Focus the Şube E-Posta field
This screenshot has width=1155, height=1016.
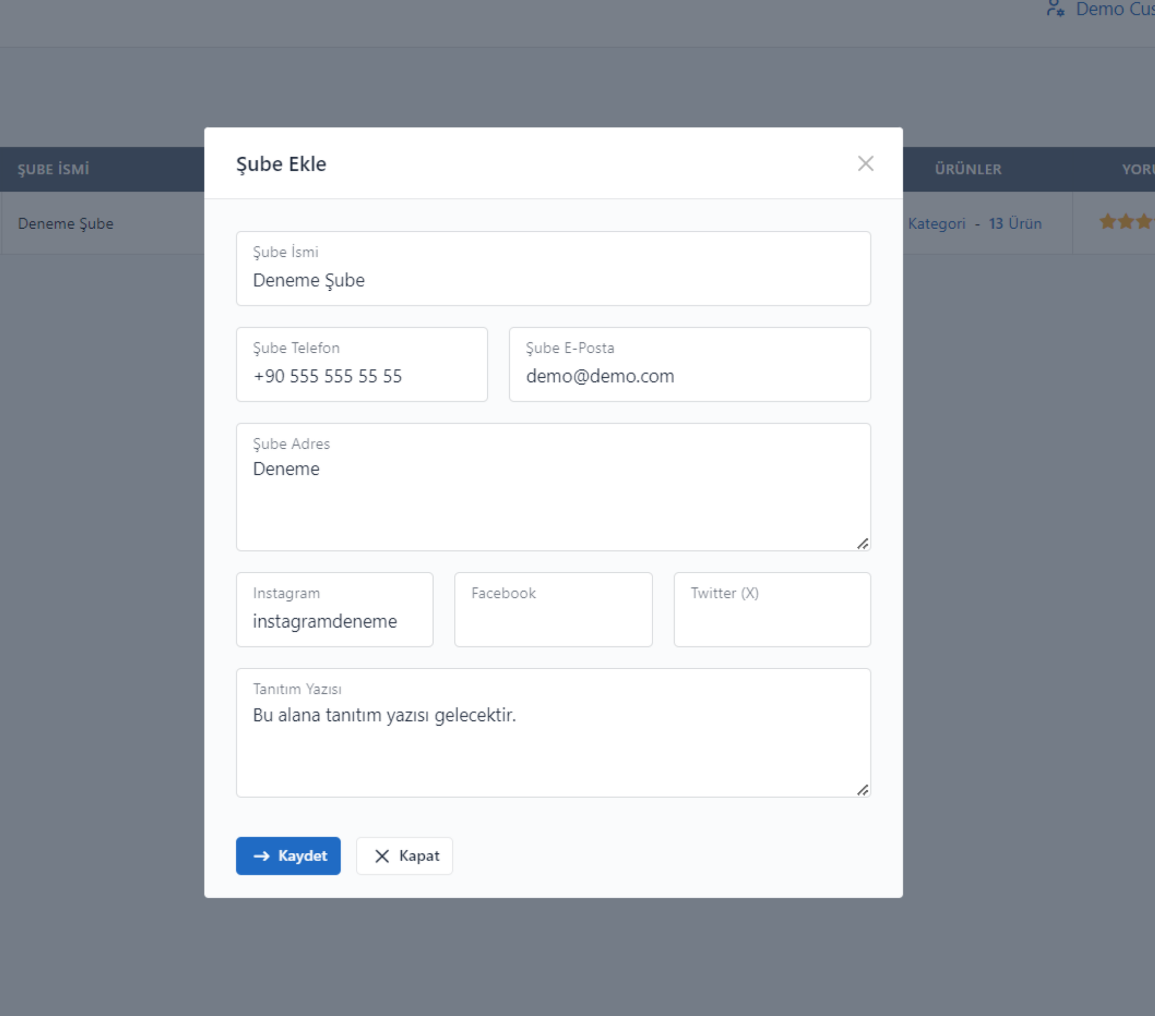click(x=689, y=365)
